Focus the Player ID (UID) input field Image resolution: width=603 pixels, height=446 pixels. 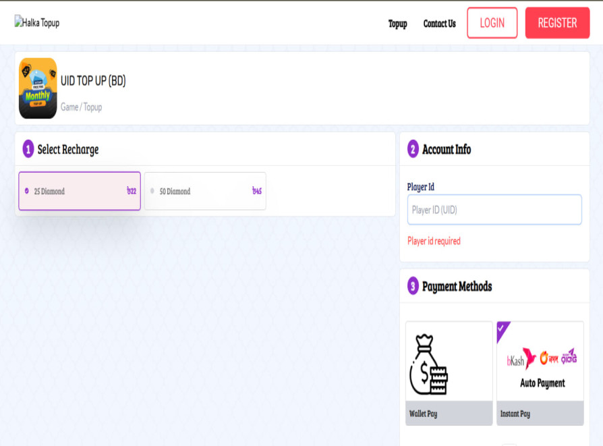pyautogui.click(x=494, y=210)
